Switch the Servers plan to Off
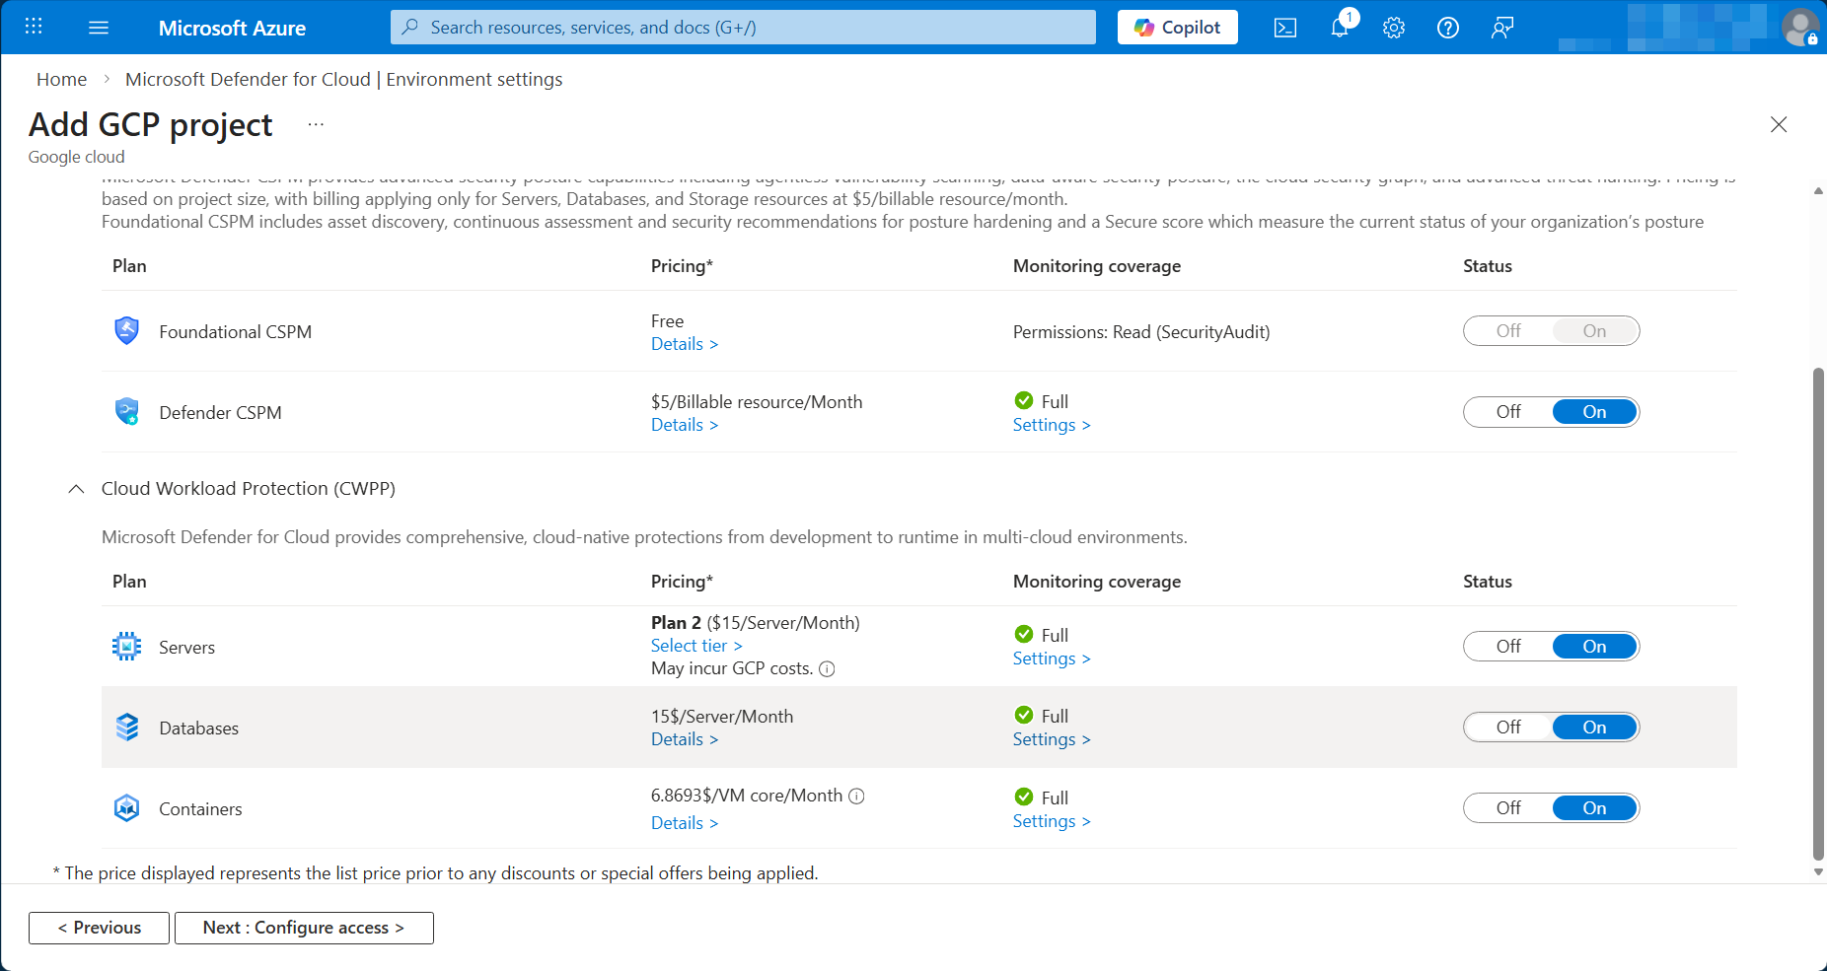Image resolution: width=1827 pixels, height=971 pixels. pos(1507,647)
